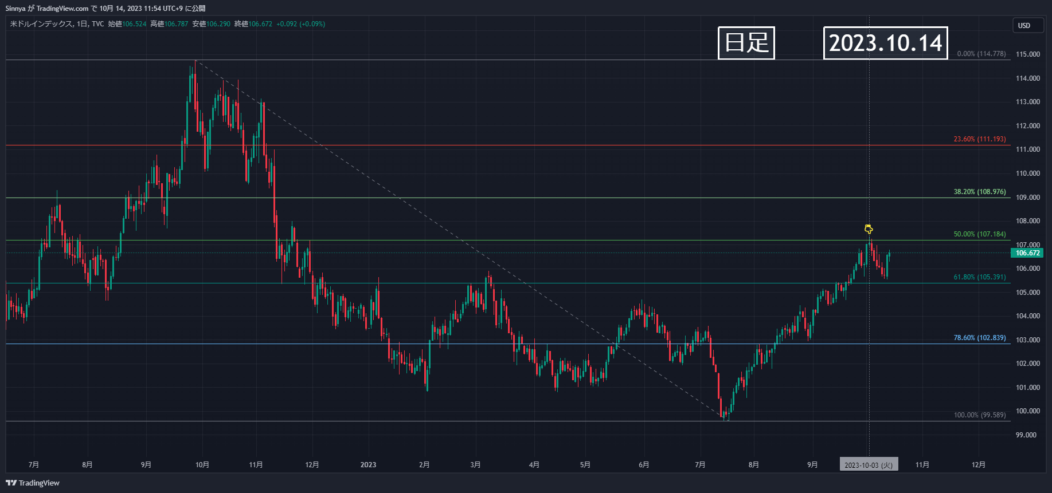Click 101.000 on the price axis

pos(1027,388)
